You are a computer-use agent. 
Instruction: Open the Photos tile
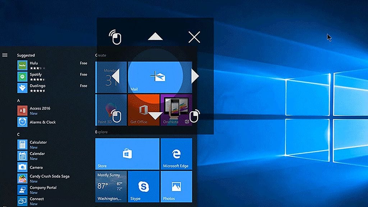[x=176, y=187]
